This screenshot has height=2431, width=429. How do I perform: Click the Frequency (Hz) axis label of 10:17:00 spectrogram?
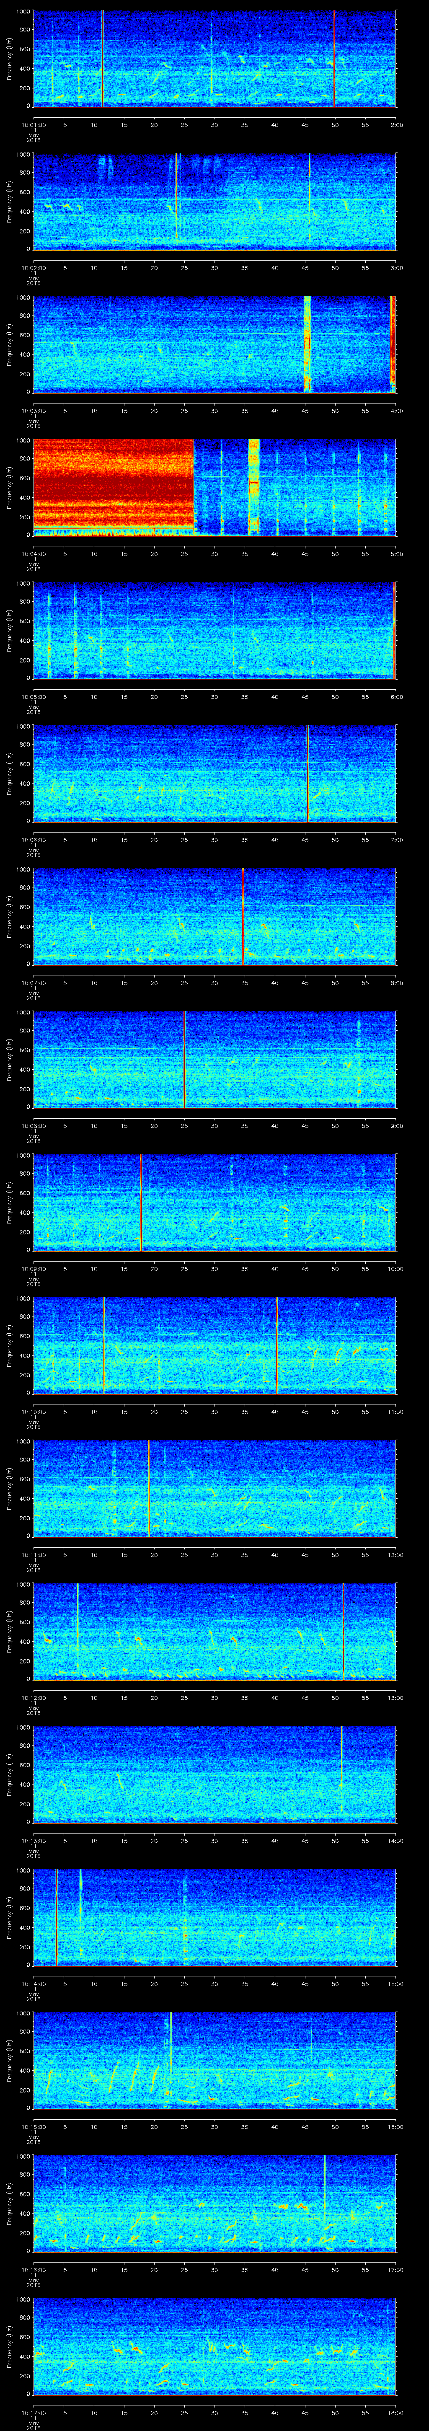10,2346
